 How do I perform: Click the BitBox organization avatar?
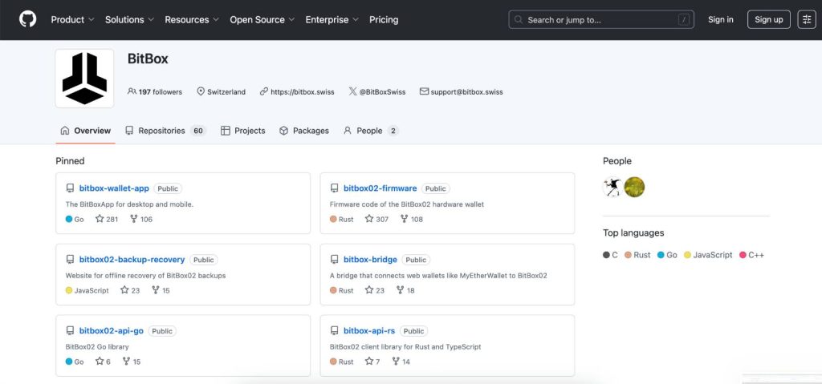coord(84,79)
